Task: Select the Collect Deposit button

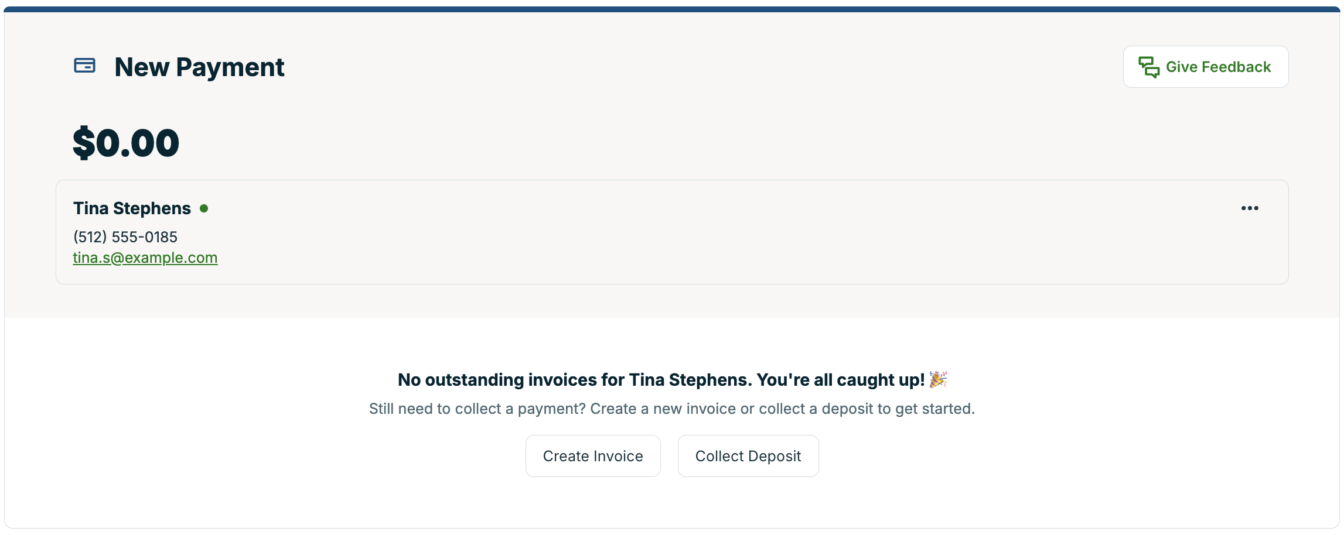Action: click(x=748, y=456)
